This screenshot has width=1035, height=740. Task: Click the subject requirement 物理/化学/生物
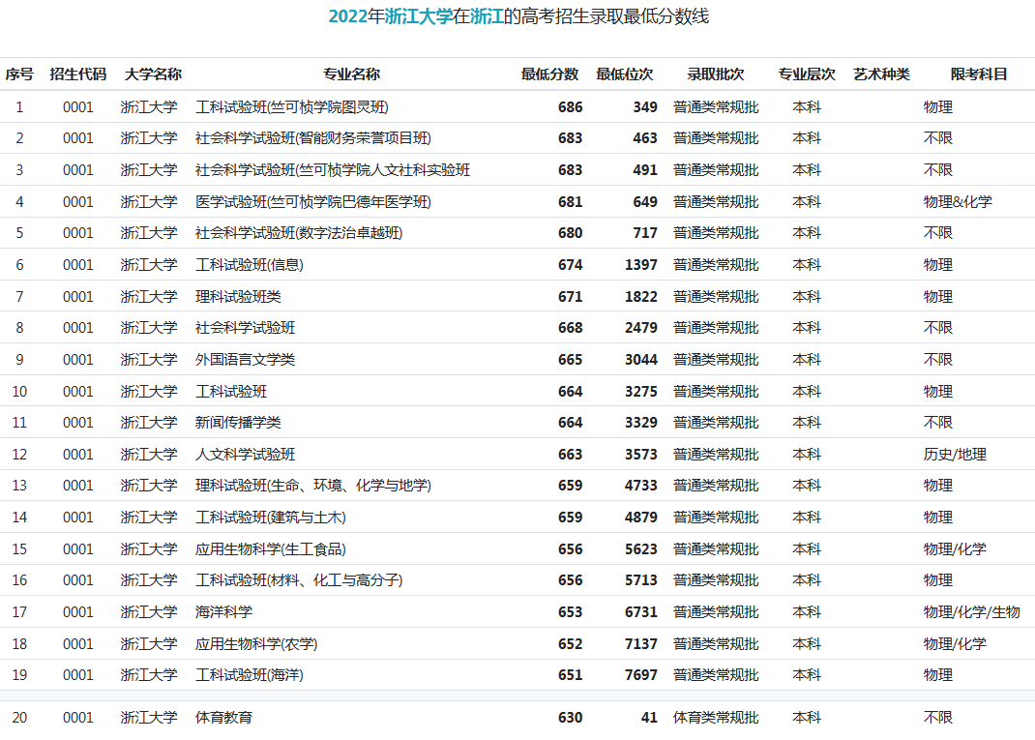[971, 612]
